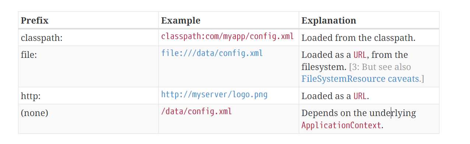Click the Example column header
470x144 pixels.
pos(180,21)
